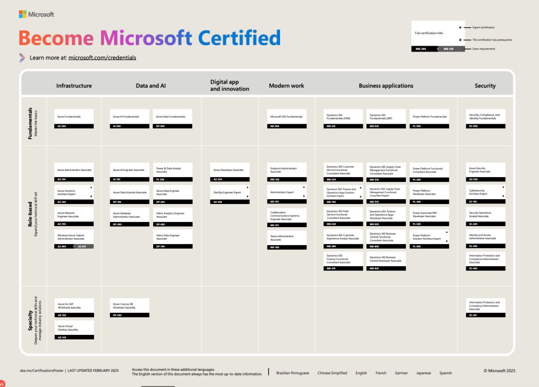Click the star on Azure Solutions Architect Expert
The image size is (539, 387).
(x=91, y=188)
